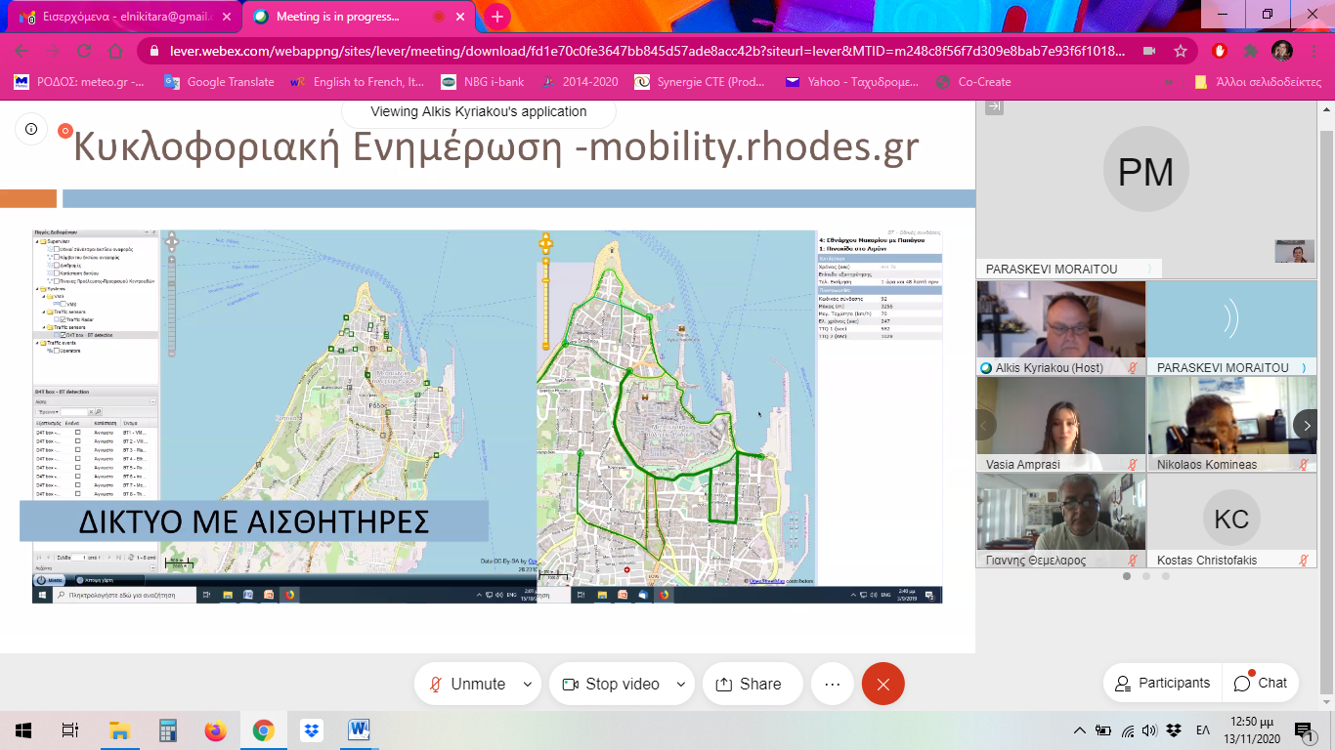Open Google Translate bookmark

[219, 82]
